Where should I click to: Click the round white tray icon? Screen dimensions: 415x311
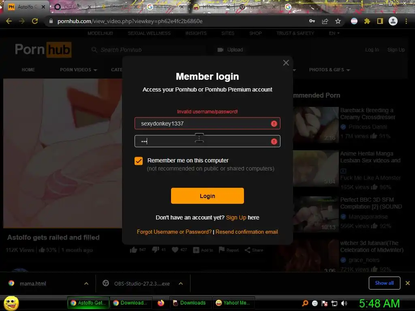(314, 303)
